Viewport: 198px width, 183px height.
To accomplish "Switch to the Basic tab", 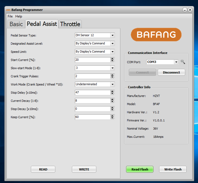I will (x=16, y=24).
